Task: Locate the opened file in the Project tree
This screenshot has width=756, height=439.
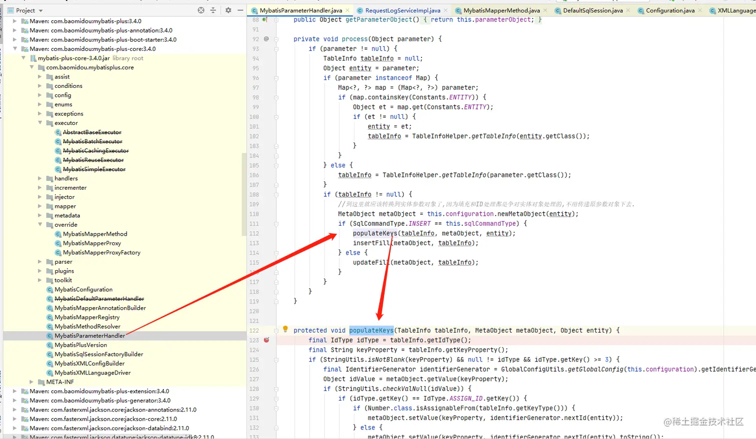Action: point(201,10)
